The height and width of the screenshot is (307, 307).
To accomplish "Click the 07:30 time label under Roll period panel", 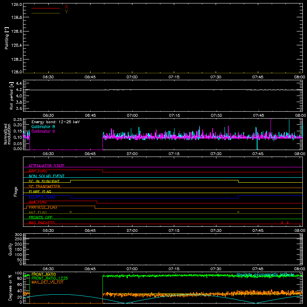I will 216,116.
